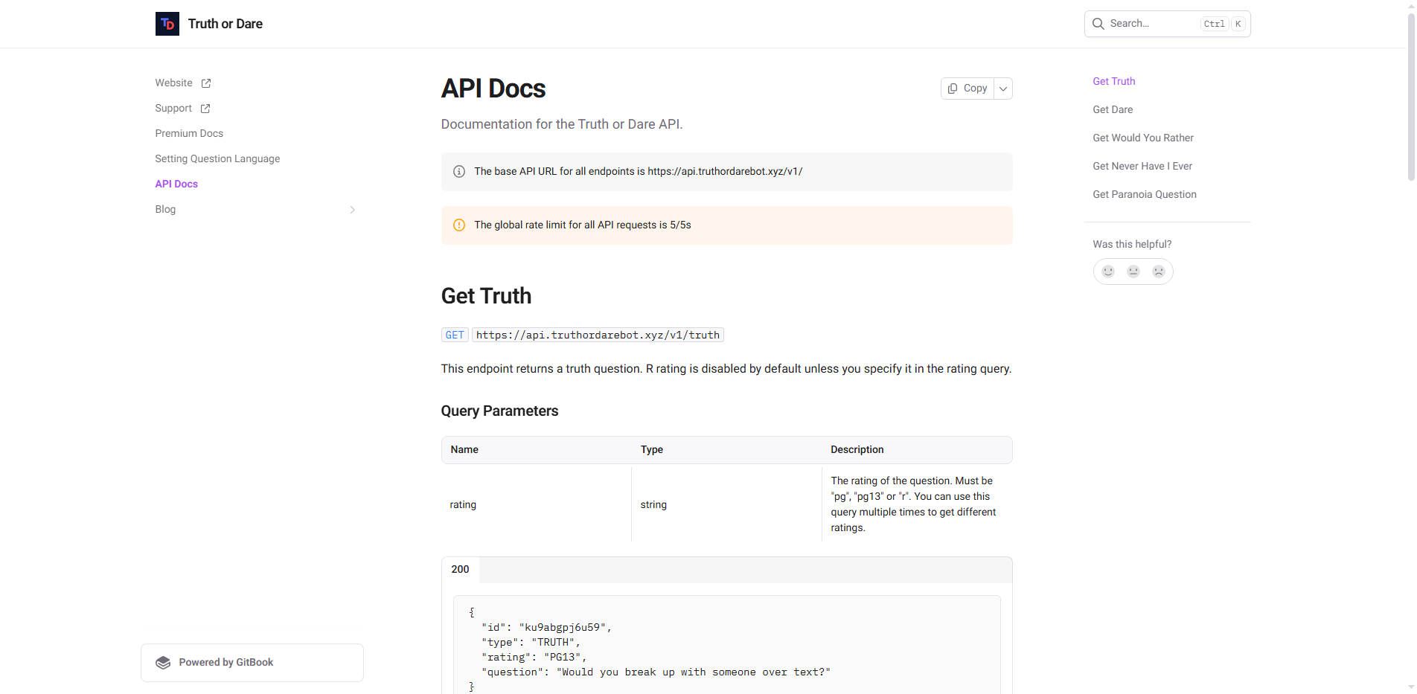Viewport: 1417px width, 694px height.
Task: Select the neutral face feedback option
Action: [1133, 271]
